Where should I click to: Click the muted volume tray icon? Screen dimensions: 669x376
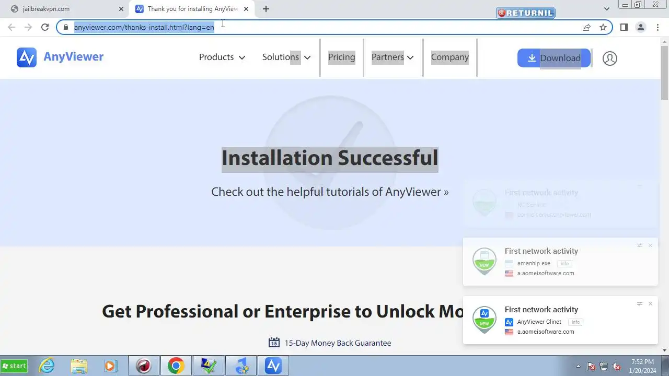click(x=617, y=366)
